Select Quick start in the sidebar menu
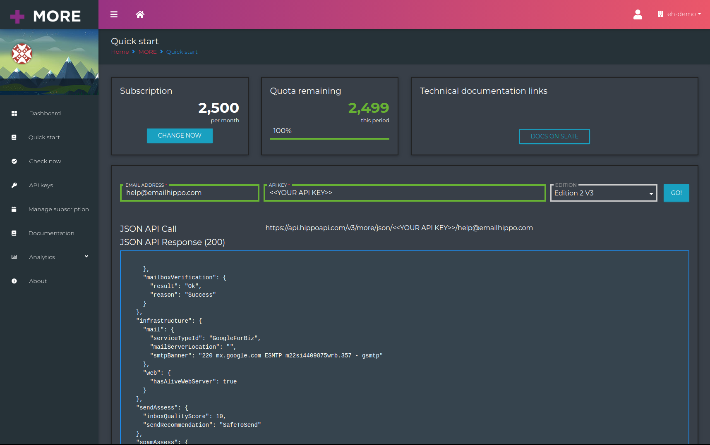The image size is (710, 445). 44,137
